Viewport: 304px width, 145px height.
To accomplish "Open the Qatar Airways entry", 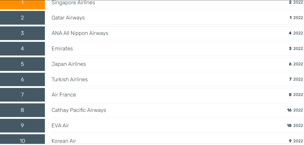I will coord(68,18).
